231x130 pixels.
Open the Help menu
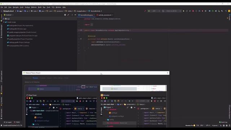click(x=64, y=7)
